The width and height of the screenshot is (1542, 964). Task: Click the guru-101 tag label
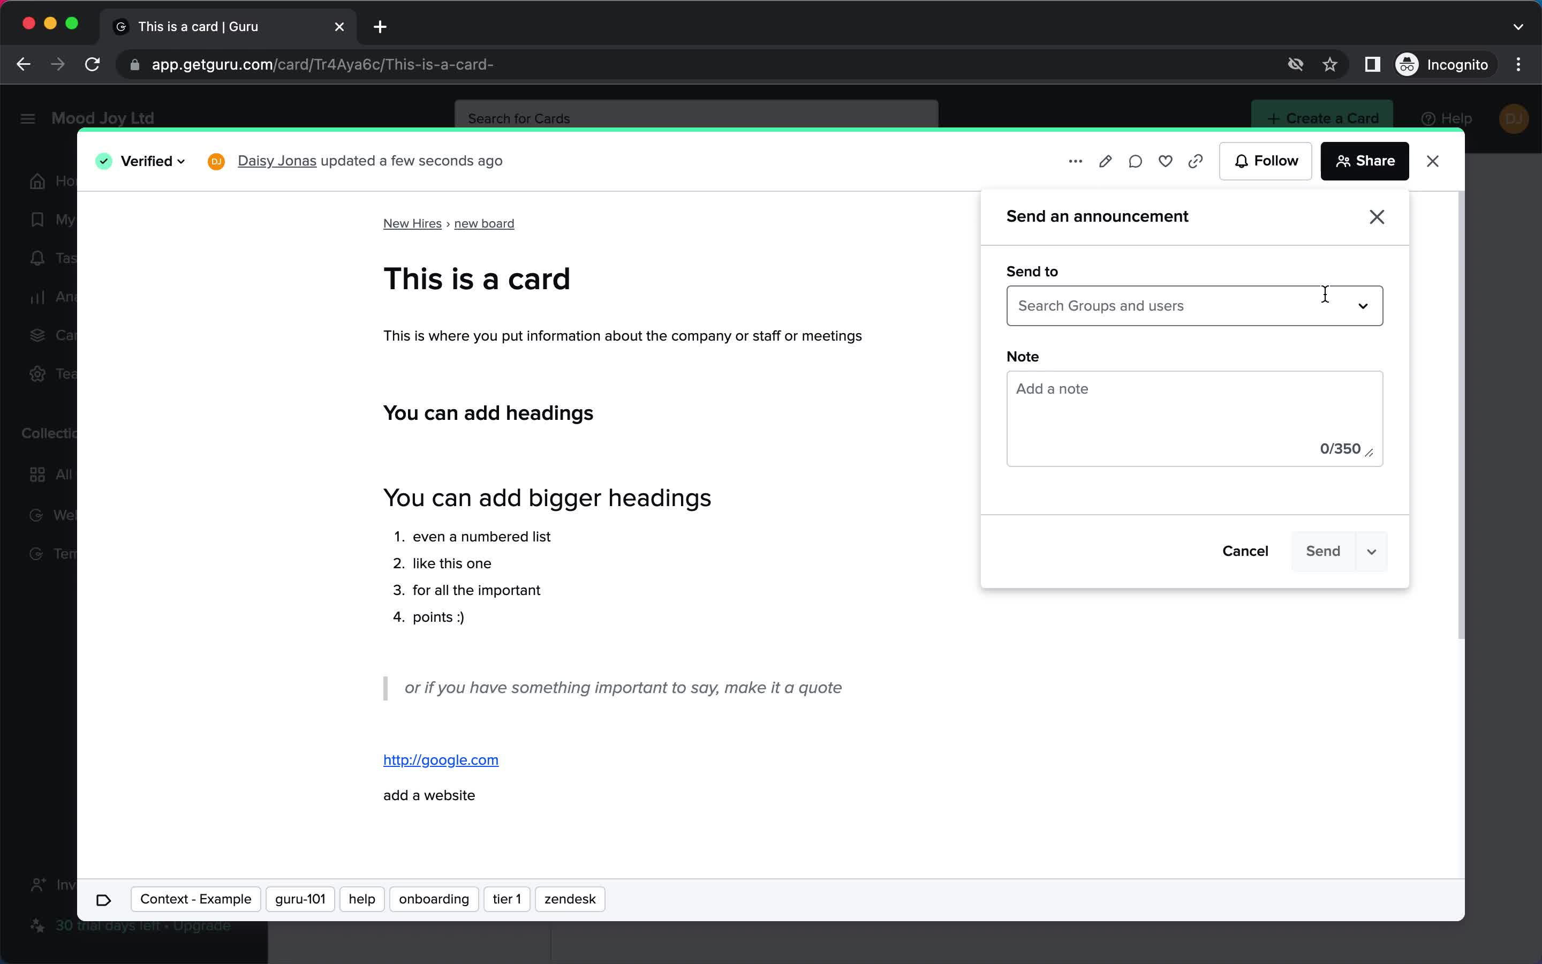tap(301, 899)
